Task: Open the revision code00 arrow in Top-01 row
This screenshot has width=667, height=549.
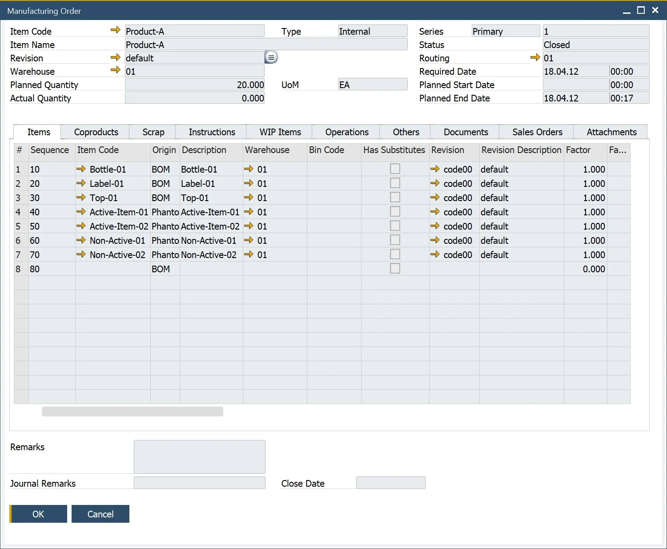Action: coord(435,198)
